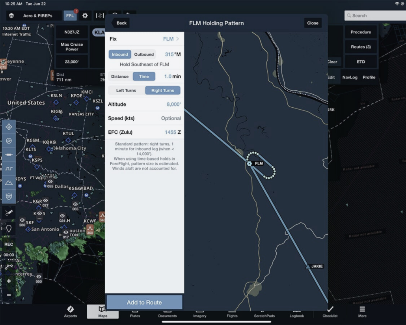Image resolution: width=406 pixels, height=325 pixels.
Task: Switch hold leg to Distance
Action: (x=120, y=77)
